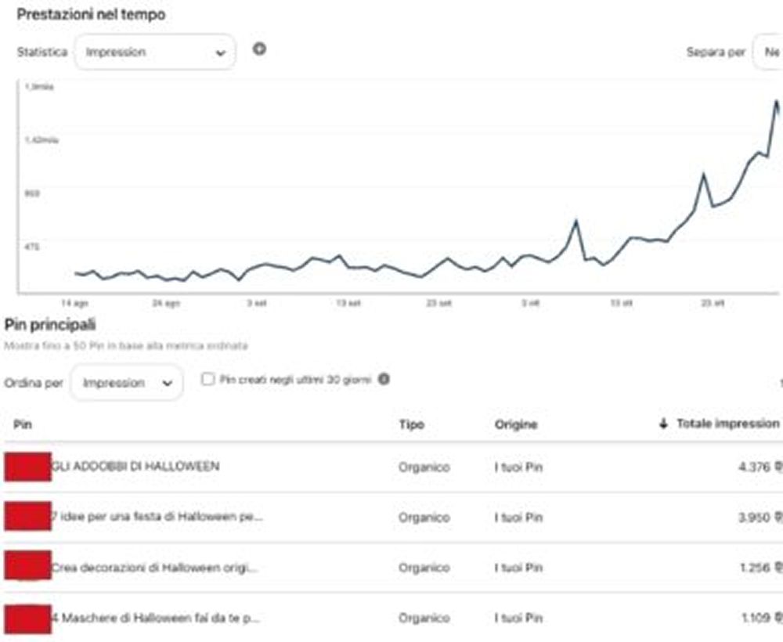Click the 4 Maschere di Halloween pin thumbnail

[27, 616]
